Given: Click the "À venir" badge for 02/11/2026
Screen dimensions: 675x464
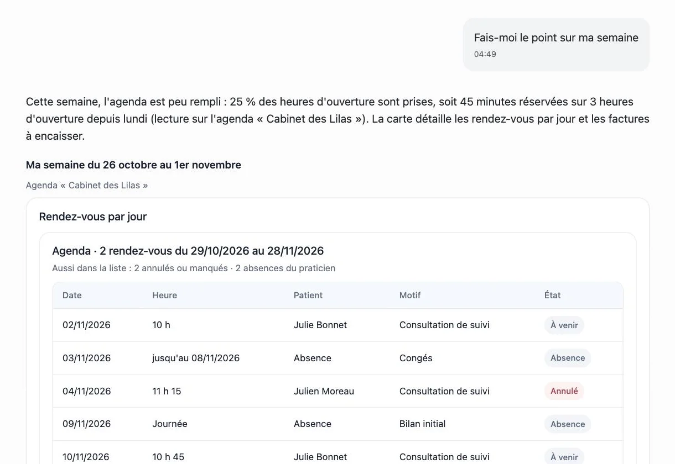Looking at the screenshot, I should (x=564, y=325).
